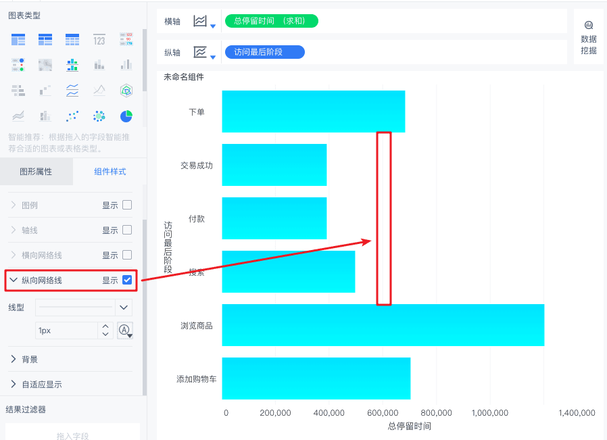Increase the line width stepper
The height and width of the screenshot is (440, 607).
click(x=105, y=326)
